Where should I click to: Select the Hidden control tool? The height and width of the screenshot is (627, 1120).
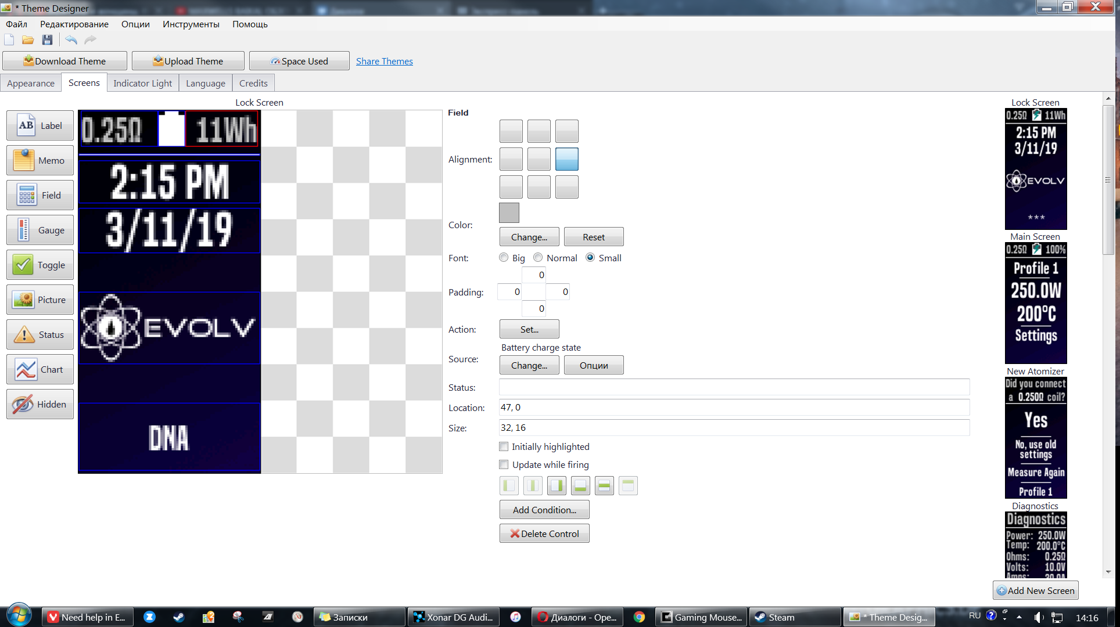[x=40, y=404]
